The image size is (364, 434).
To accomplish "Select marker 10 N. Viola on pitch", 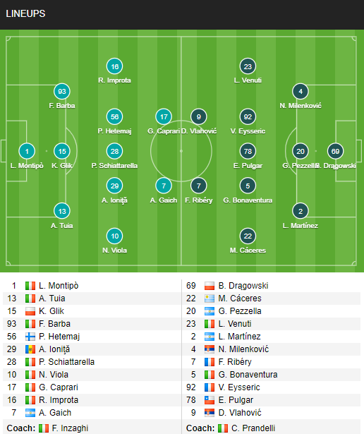I will pos(114,236).
